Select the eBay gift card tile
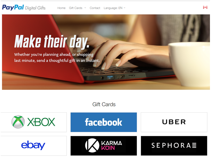Viewport: 211px width, 159px height. tap(33, 146)
